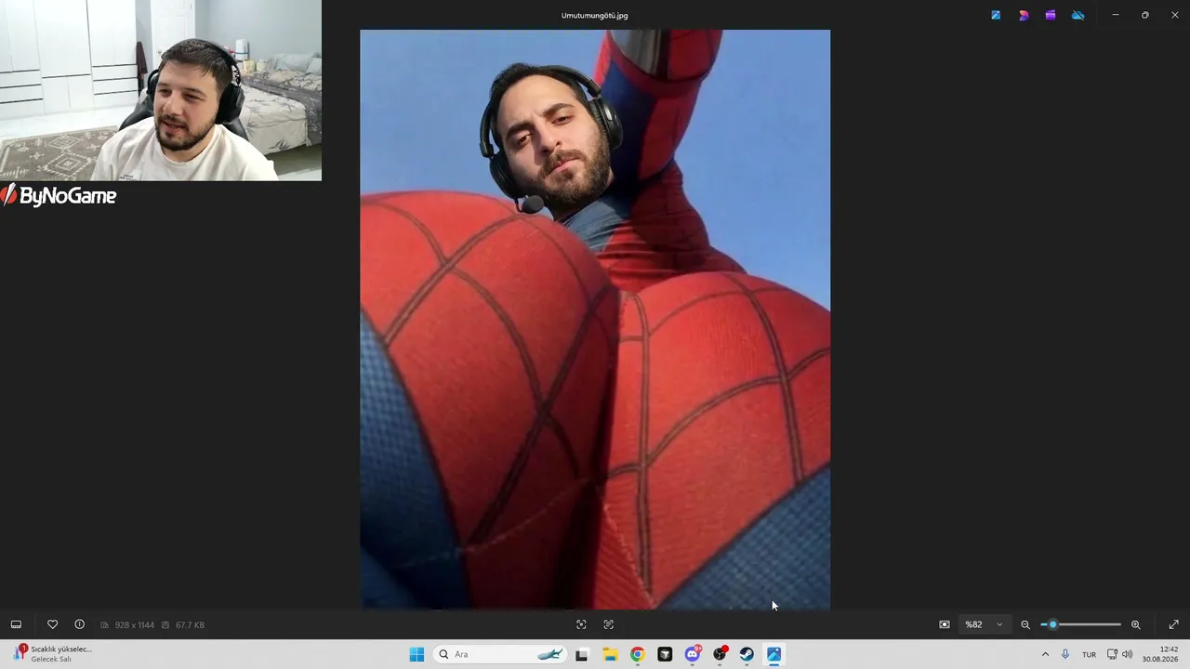The image size is (1190, 669).
Task: Open File Explorer from the taskbar
Action: [x=610, y=654]
